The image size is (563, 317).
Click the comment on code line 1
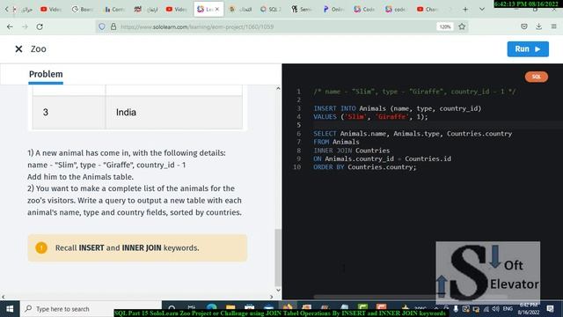click(x=414, y=92)
